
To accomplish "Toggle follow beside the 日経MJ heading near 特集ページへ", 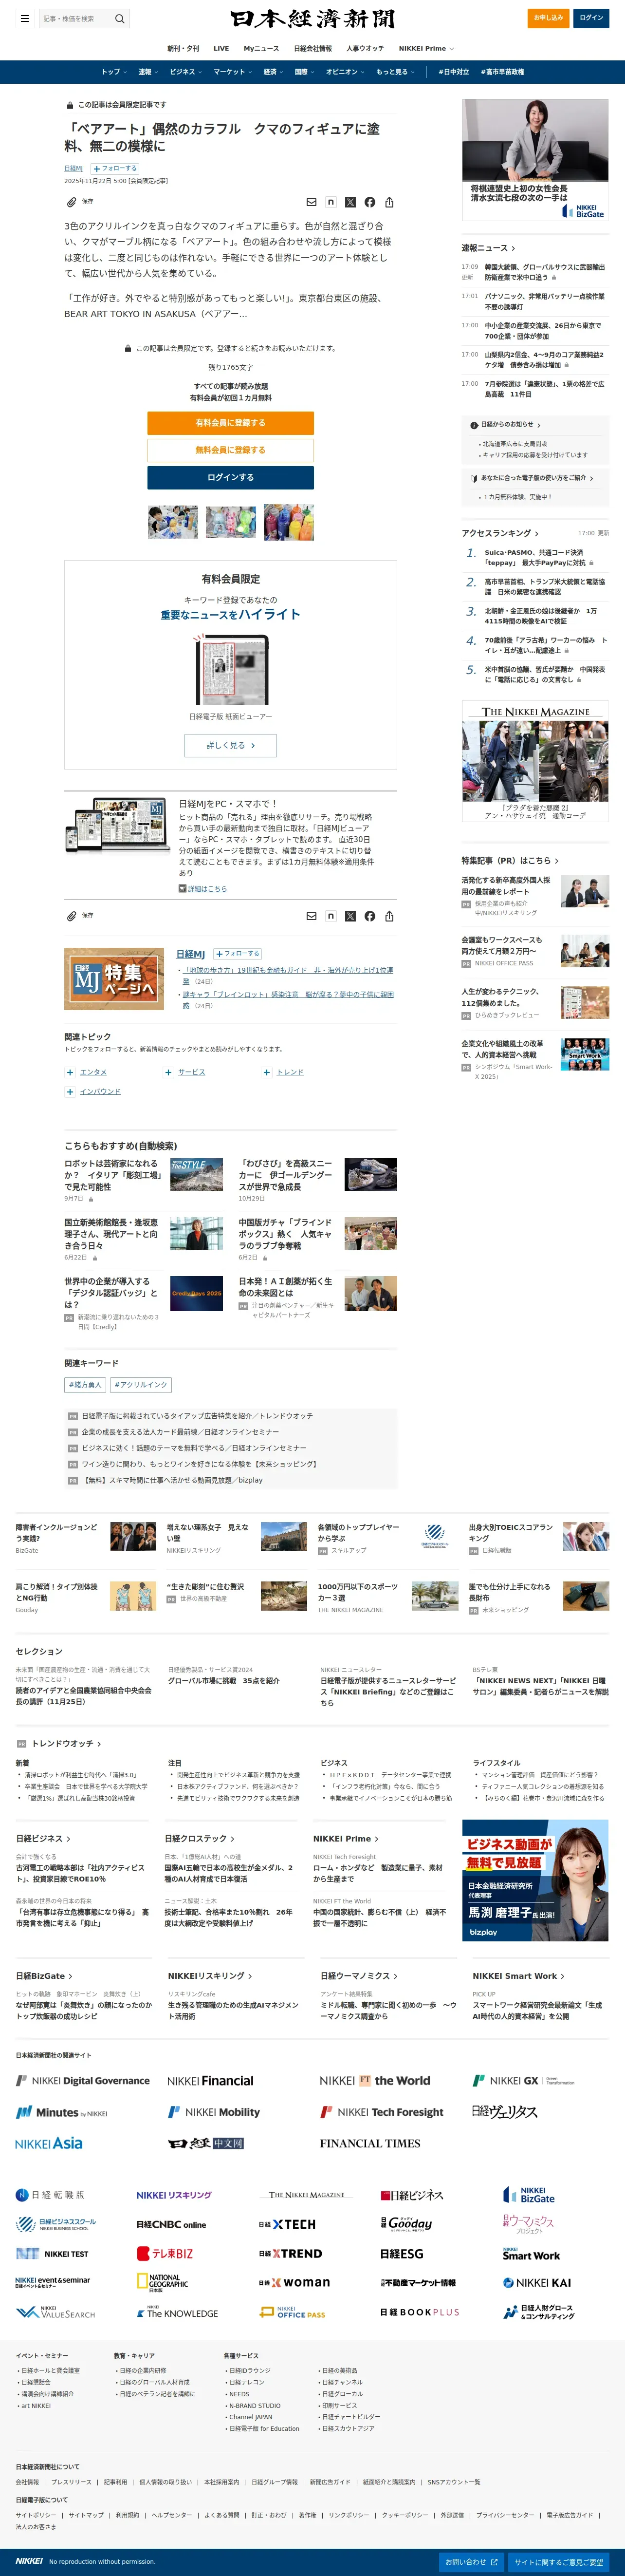I will (238, 954).
